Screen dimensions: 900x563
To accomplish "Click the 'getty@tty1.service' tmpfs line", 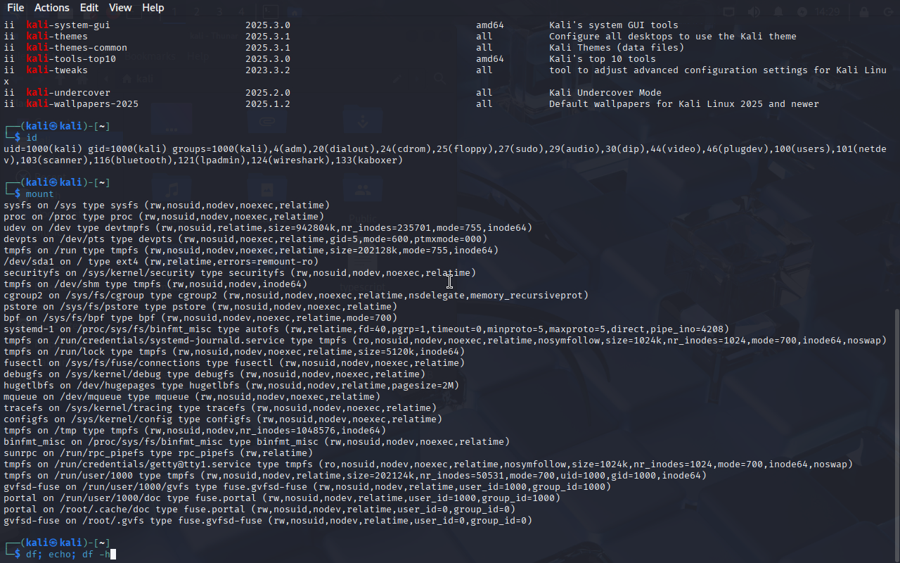I will click(x=428, y=464).
